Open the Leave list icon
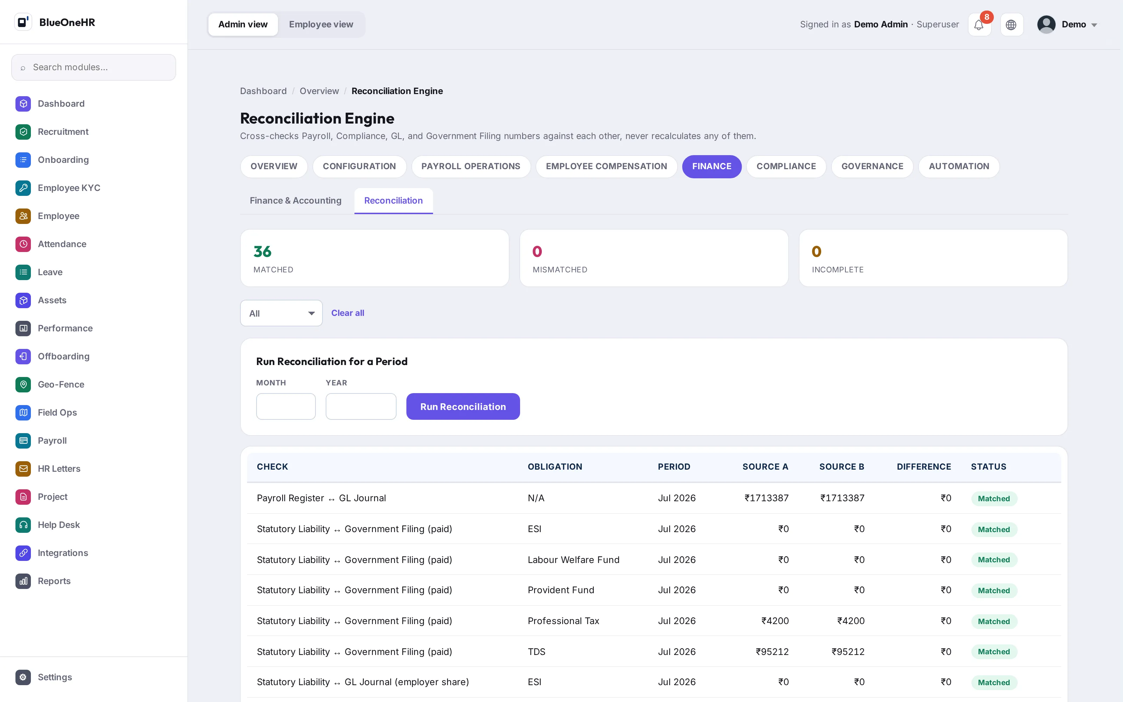This screenshot has height=702, width=1123. (x=23, y=272)
